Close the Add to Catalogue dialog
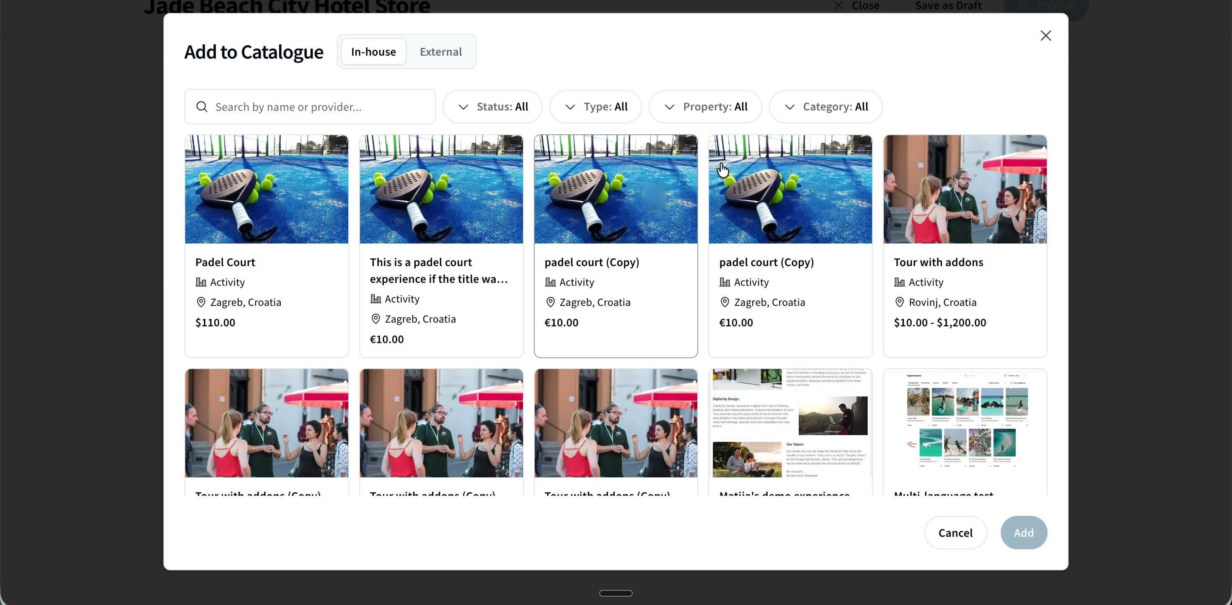1232x605 pixels. (1046, 36)
